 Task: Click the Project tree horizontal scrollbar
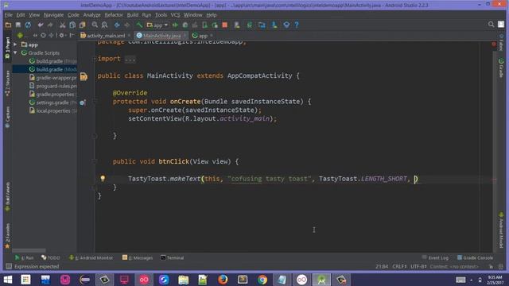[29, 250]
